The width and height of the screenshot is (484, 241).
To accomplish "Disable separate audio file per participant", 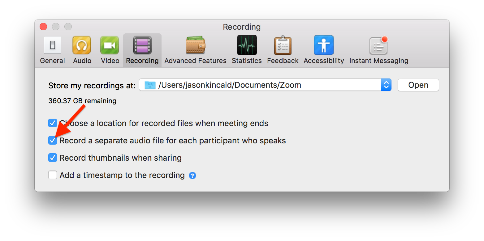I will pyautogui.click(x=53, y=141).
